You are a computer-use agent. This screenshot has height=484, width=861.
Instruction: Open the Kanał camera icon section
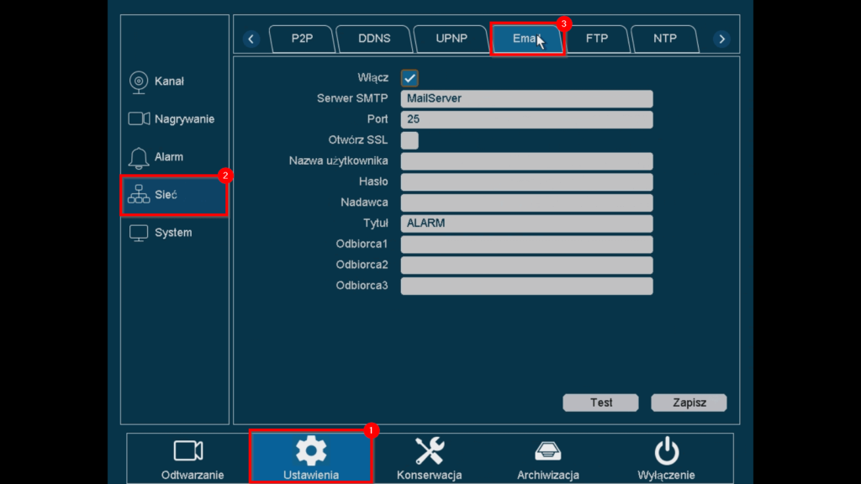(139, 82)
